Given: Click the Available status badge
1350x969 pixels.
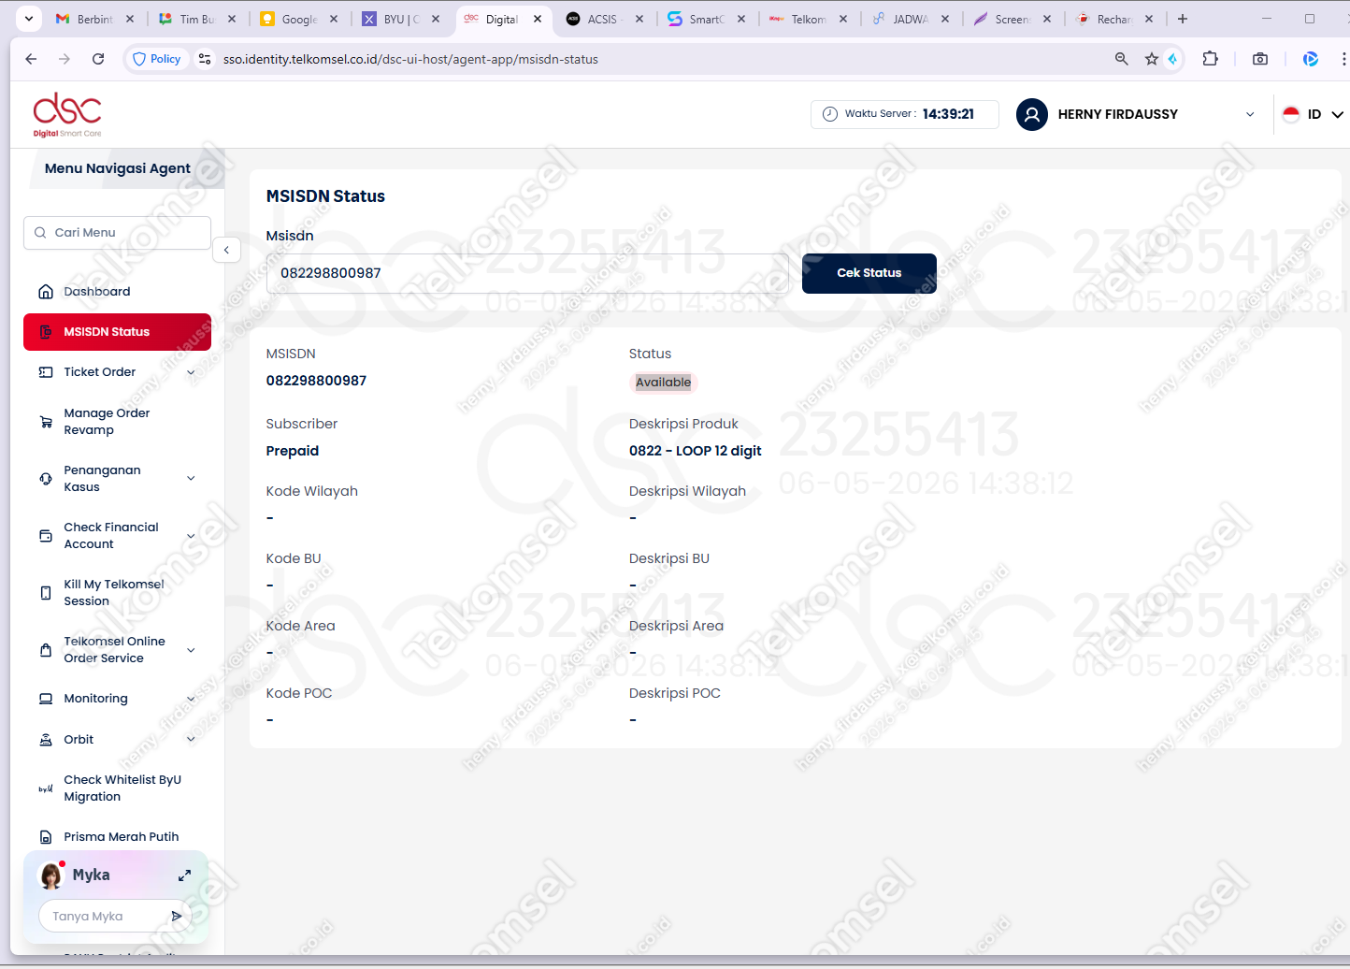Looking at the screenshot, I should coord(664,382).
